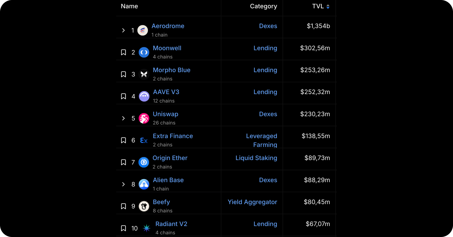Click the TVL sort arrows icon
The height and width of the screenshot is (237, 453).
coord(328,7)
